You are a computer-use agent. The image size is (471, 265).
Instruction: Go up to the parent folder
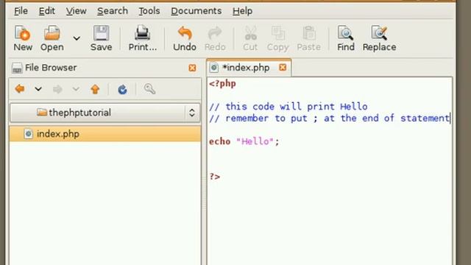coord(95,89)
